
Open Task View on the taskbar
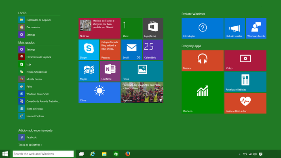point(81,154)
